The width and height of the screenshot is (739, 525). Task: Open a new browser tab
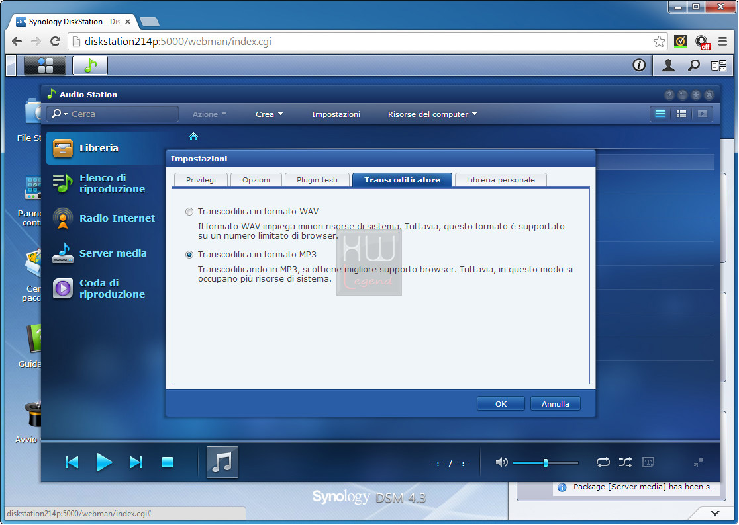[150, 22]
